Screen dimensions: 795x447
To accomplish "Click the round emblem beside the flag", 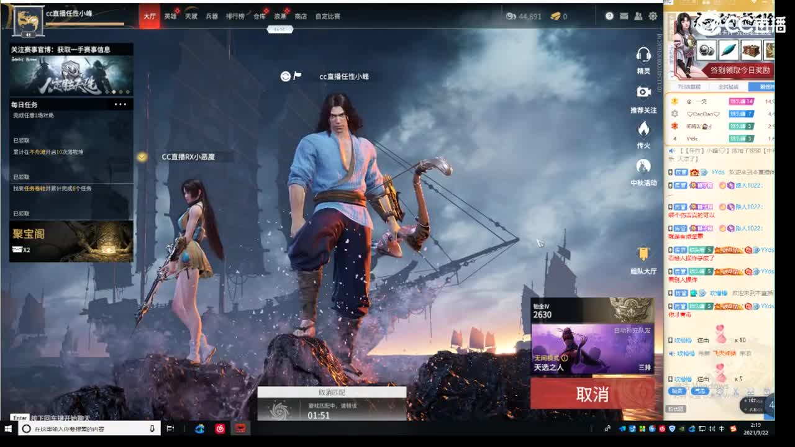I will pos(285,76).
